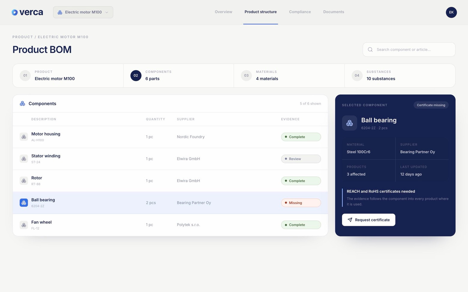Click the ST-24 article code
The image size is (468, 292).
pos(36,162)
